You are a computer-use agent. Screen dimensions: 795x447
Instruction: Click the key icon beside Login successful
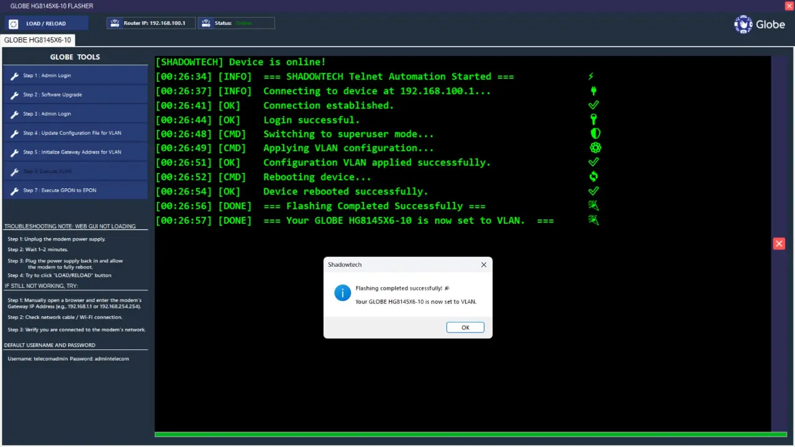(594, 119)
